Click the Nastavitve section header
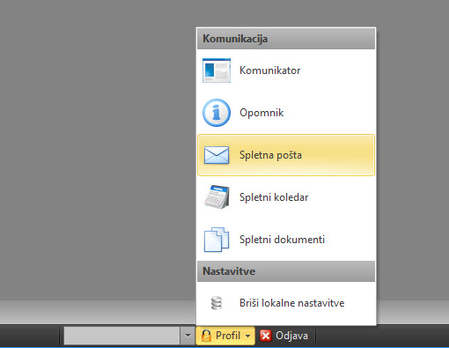 click(286, 271)
